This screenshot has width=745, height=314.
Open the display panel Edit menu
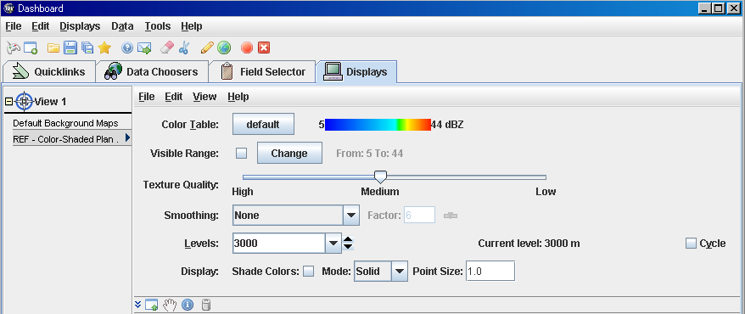(x=173, y=97)
